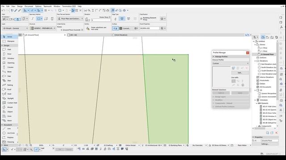Select the Zone tool
This screenshot has width=286, height=160.
(9, 116)
